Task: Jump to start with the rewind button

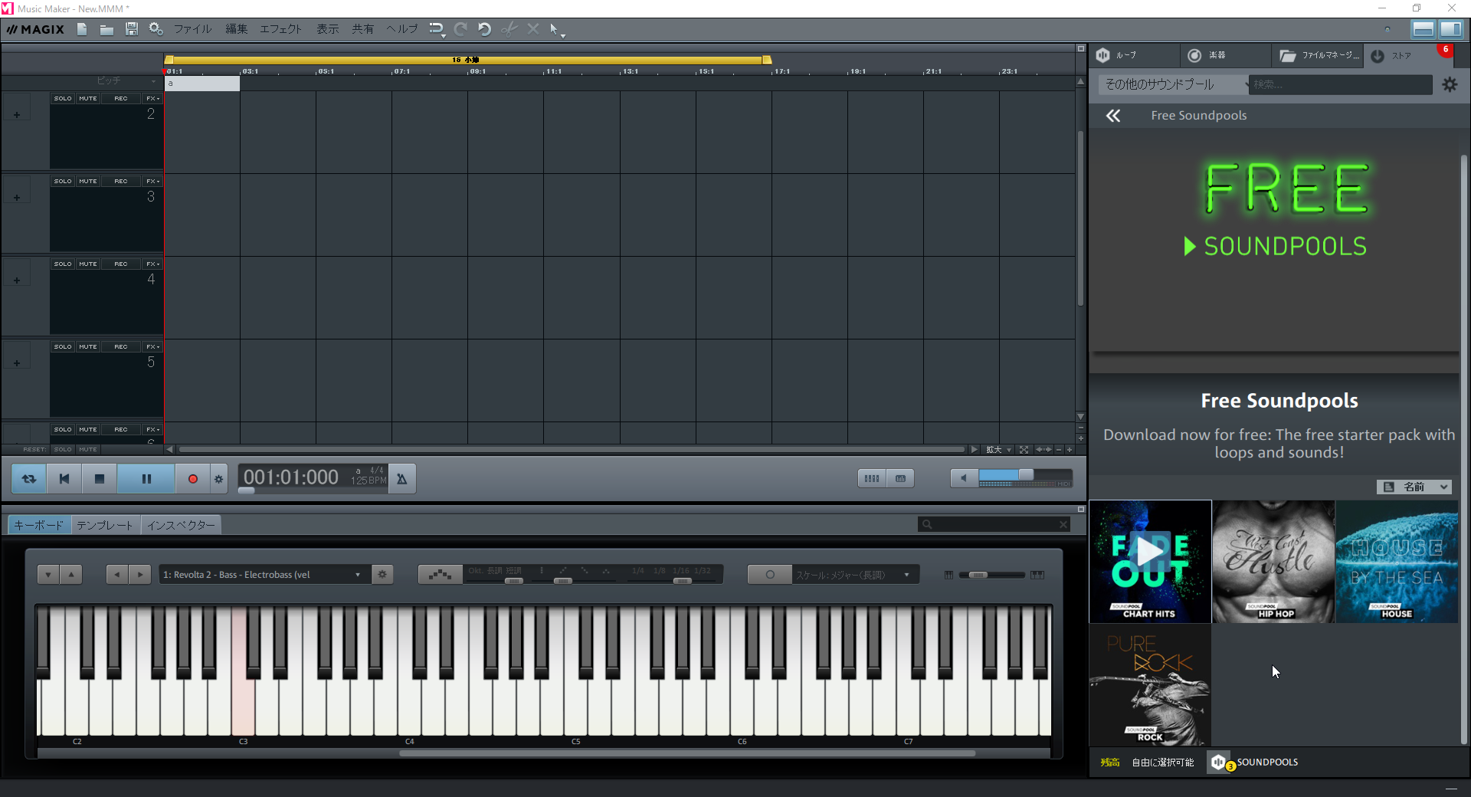Action: (x=64, y=478)
